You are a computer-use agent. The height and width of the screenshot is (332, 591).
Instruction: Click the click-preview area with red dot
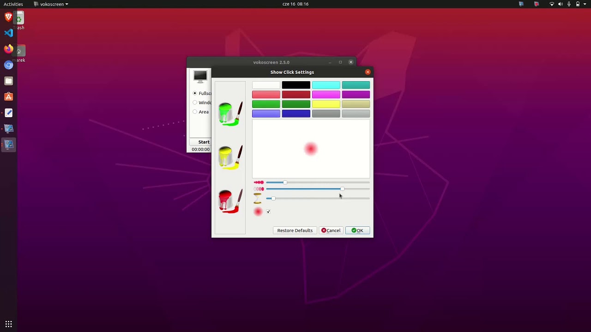pos(311,149)
